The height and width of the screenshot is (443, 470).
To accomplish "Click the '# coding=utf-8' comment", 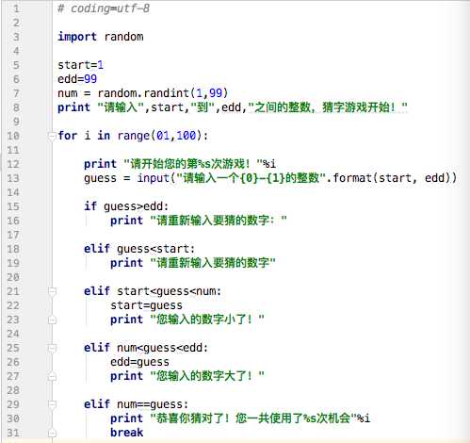I will click(x=104, y=8).
